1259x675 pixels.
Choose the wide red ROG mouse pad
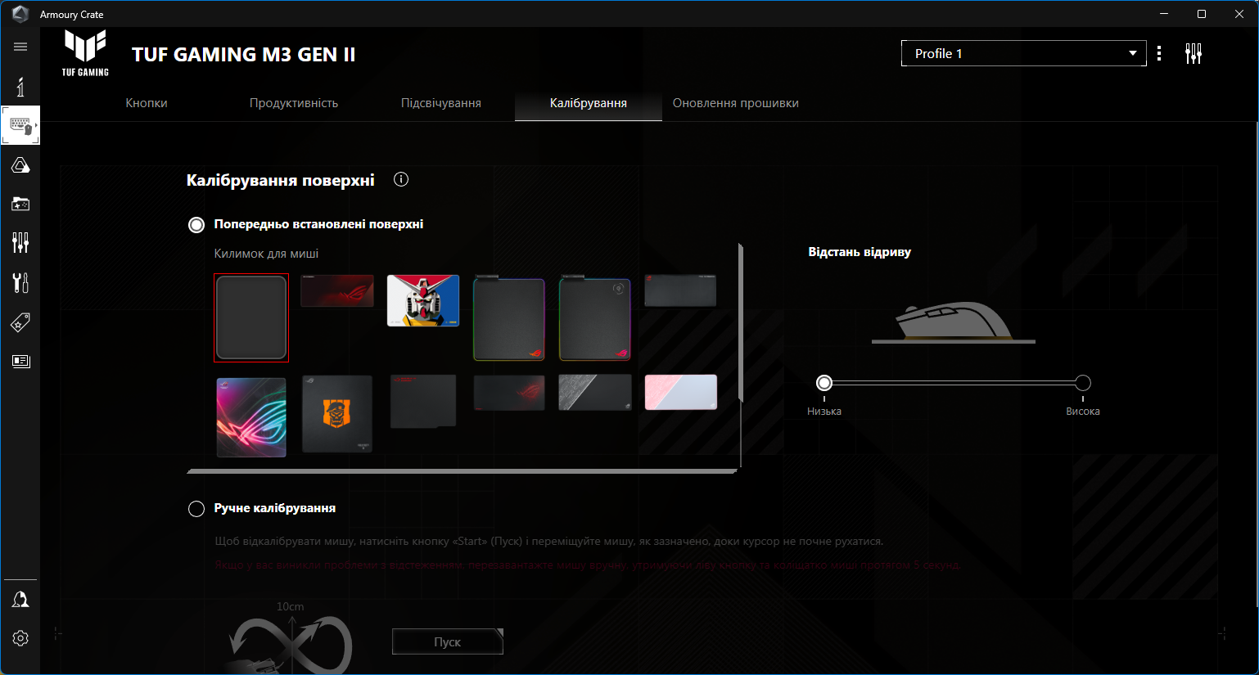[x=337, y=291]
